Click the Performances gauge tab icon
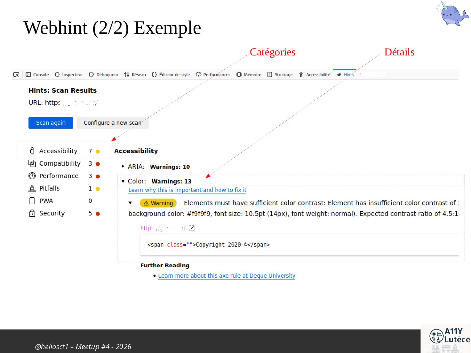The height and width of the screenshot is (353, 471). [199, 75]
